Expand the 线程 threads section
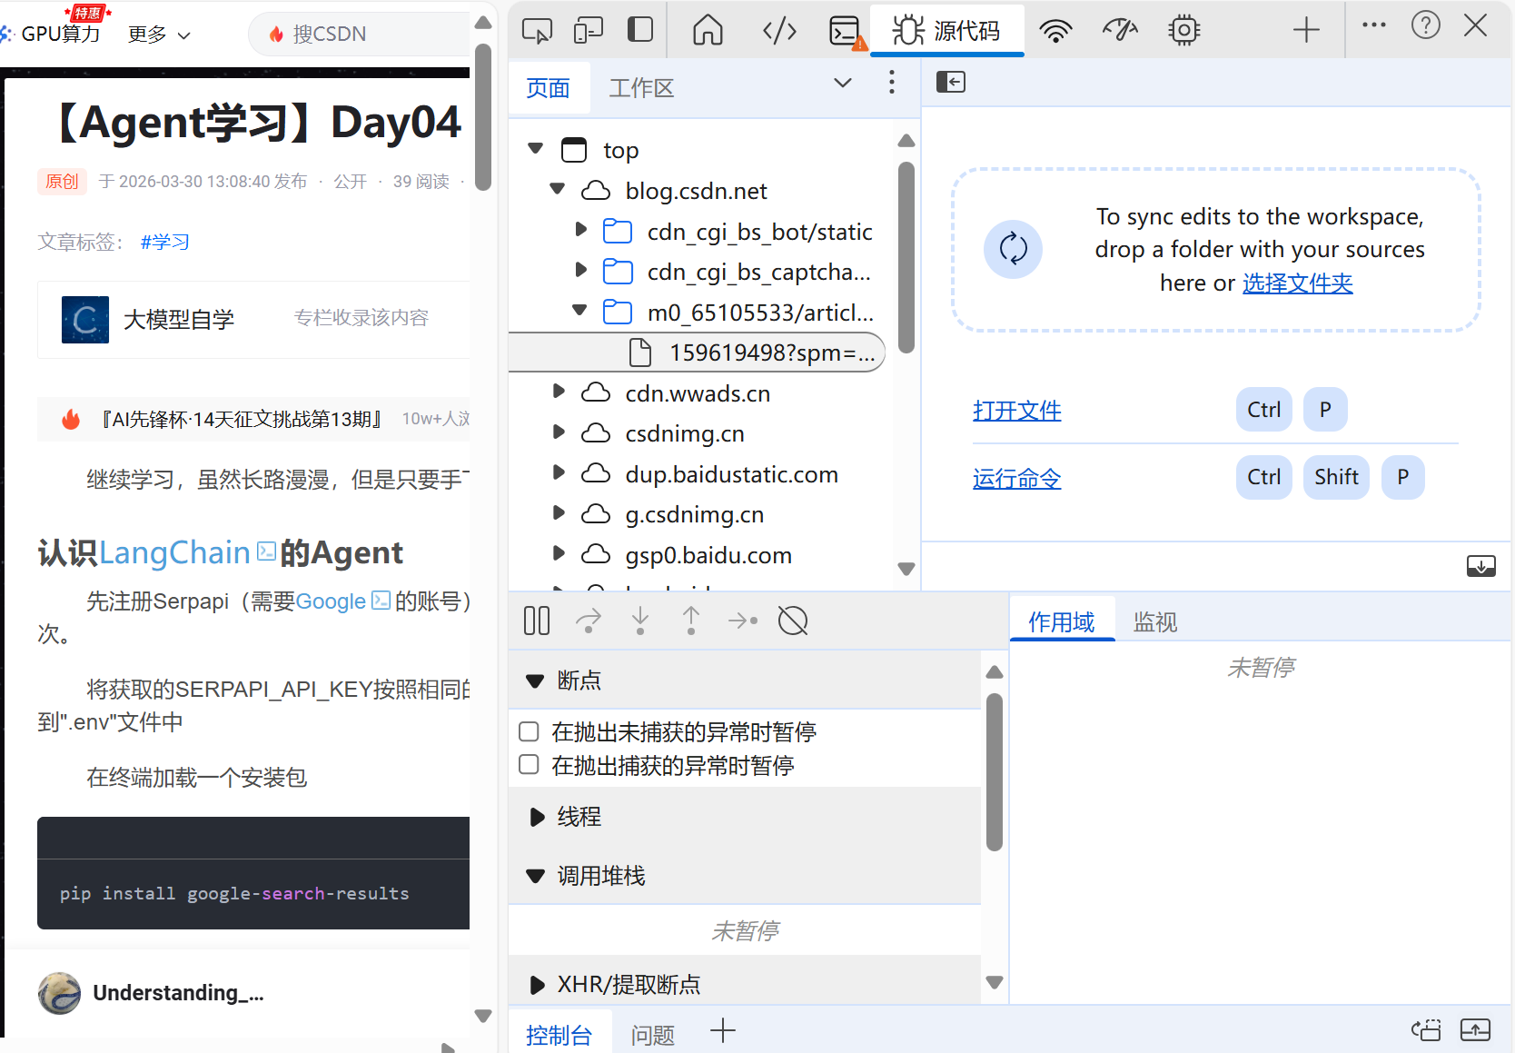This screenshot has width=1515, height=1053. point(537,817)
